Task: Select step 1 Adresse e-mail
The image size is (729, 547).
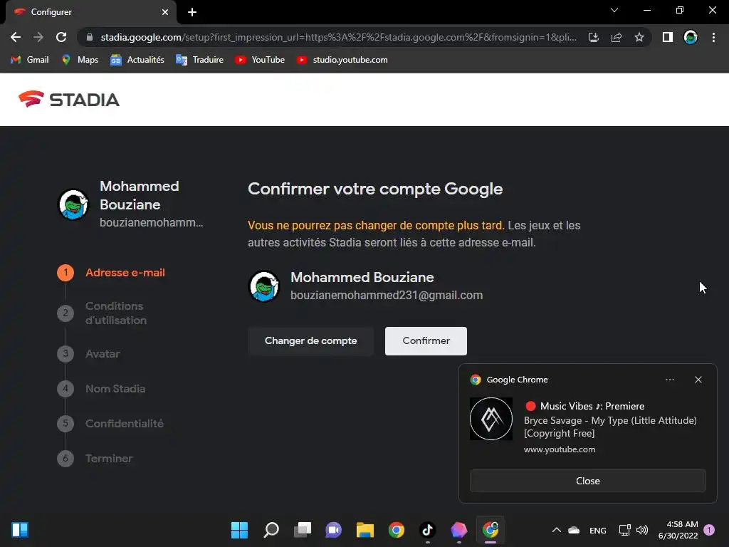Action: click(x=111, y=273)
